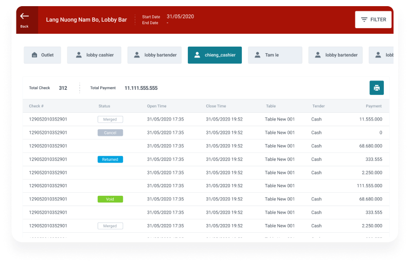The height and width of the screenshot is (264, 410).
Task: Click the Close Time column header
Action: tap(216, 106)
